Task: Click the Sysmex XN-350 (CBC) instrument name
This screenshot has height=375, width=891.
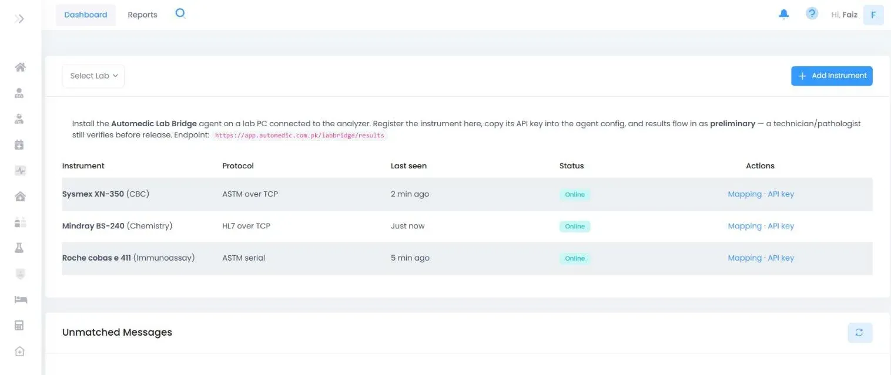Action: [x=106, y=194]
